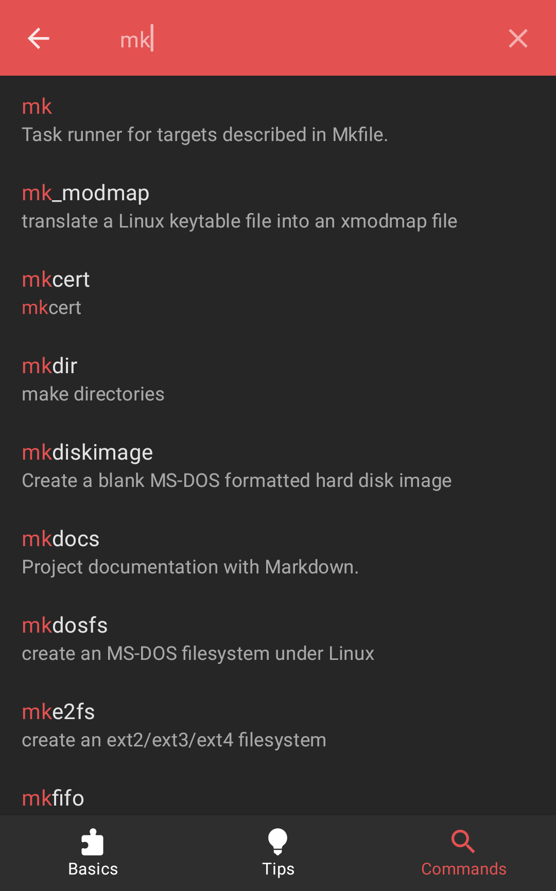Tap the mkfifo command entry
Viewport: 556px width, 891px height.
click(53, 798)
